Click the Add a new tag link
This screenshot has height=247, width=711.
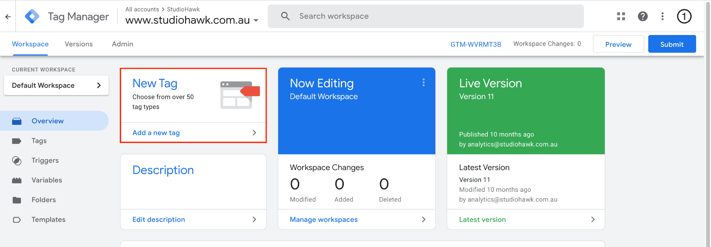pos(156,133)
